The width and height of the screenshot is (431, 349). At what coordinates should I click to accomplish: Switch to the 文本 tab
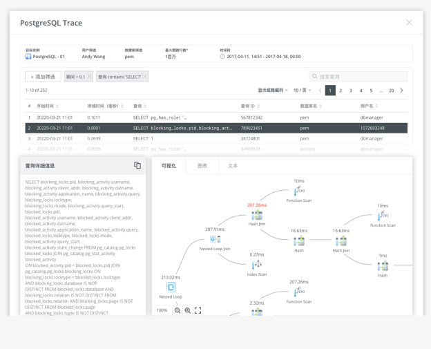[x=233, y=166]
